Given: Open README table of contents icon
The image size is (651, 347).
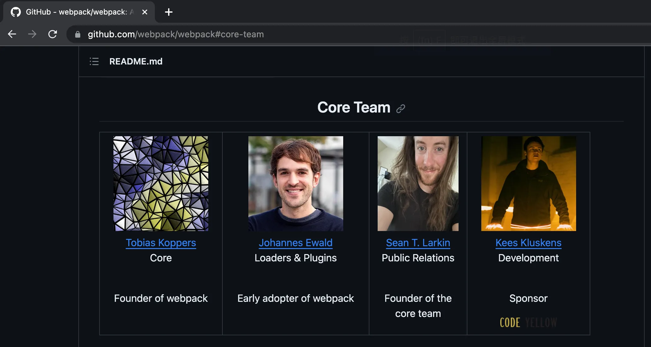Looking at the screenshot, I should (94, 61).
